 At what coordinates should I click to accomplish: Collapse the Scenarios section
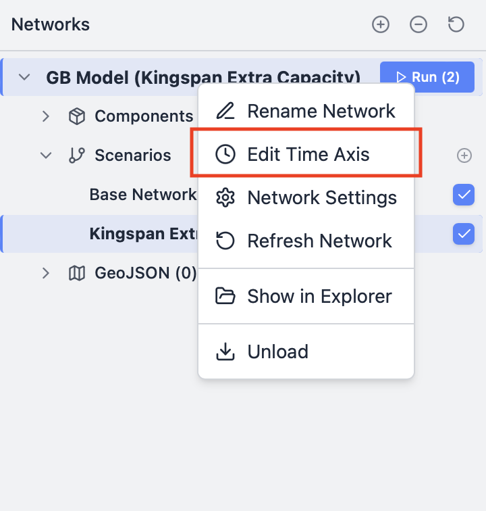click(46, 155)
